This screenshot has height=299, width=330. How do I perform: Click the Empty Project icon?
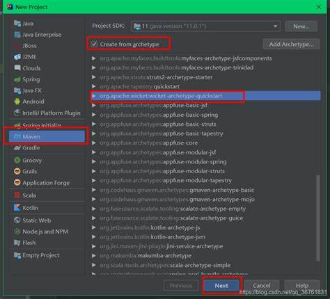click(17, 255)
